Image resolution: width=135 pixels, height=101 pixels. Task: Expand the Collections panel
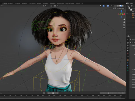133,74
